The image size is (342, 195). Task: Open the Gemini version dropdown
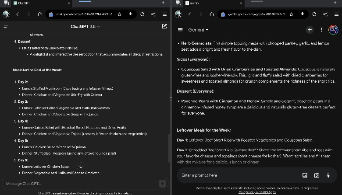pyautogui.click(x=198, y=30)
